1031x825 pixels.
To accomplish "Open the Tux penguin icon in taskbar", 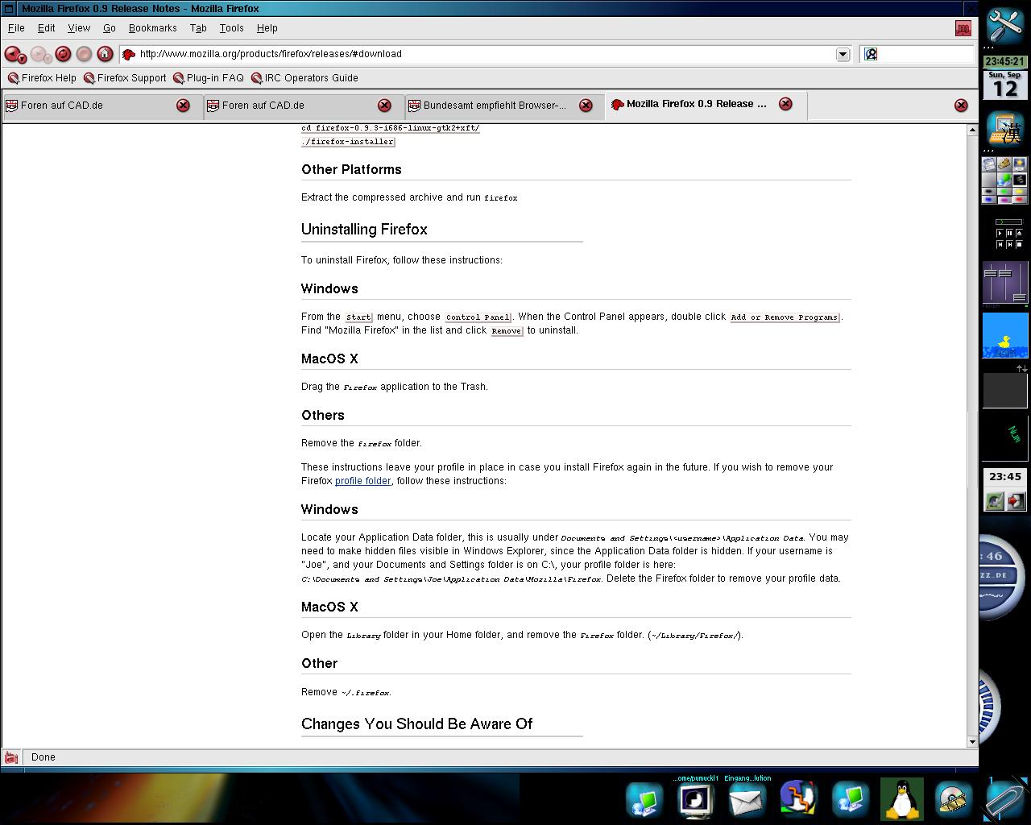I will click(902, 799).
